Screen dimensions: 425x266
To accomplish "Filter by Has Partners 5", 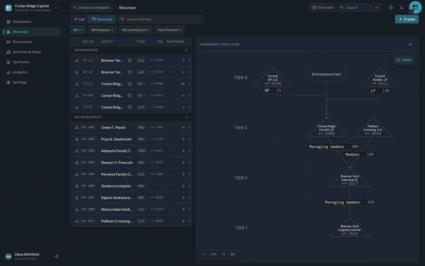I will tap(170, 30).
